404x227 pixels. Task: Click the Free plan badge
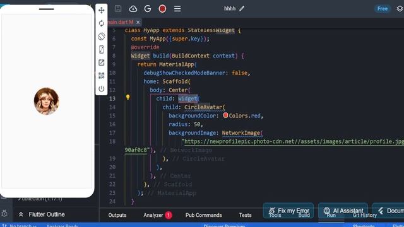tap(383, 9)
